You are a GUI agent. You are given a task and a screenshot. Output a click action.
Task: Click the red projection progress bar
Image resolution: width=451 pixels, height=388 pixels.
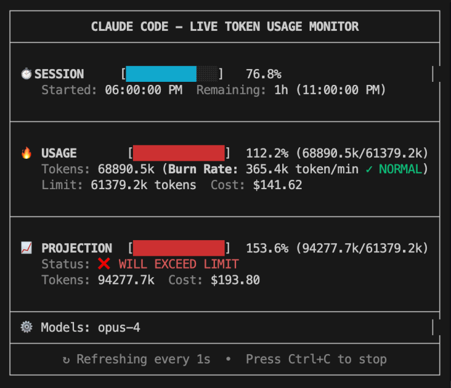178,248
